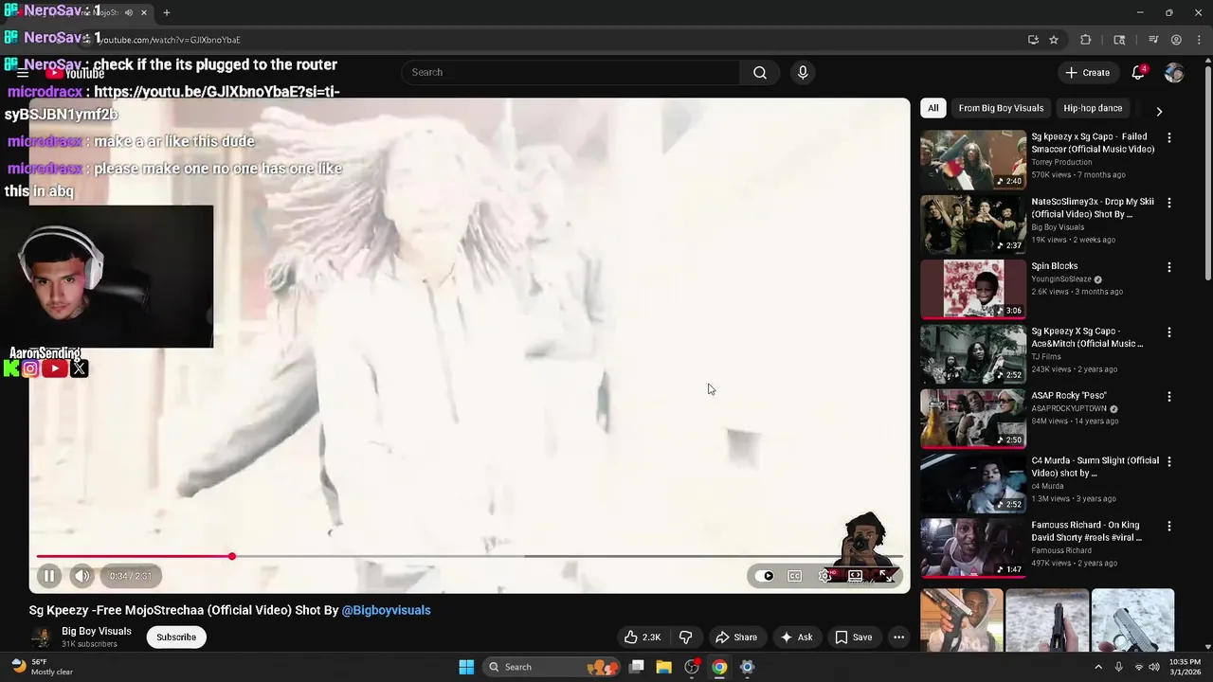This screenshot has height=682, width=1213.
Task: Dislike the video
Action: [686, 637]
